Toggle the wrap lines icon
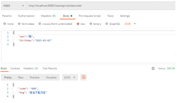The width and height of the screenshot is (177, 103). pyautogui.click(x=83, y=77)
